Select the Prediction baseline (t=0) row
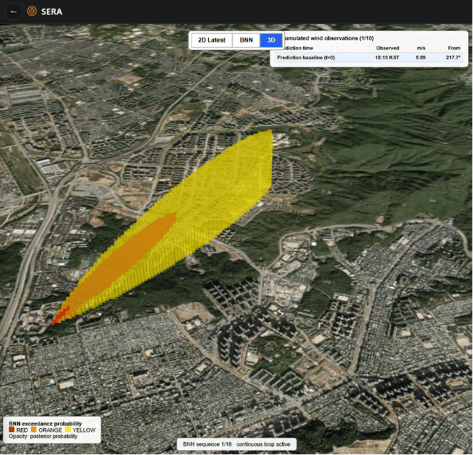 368,57
